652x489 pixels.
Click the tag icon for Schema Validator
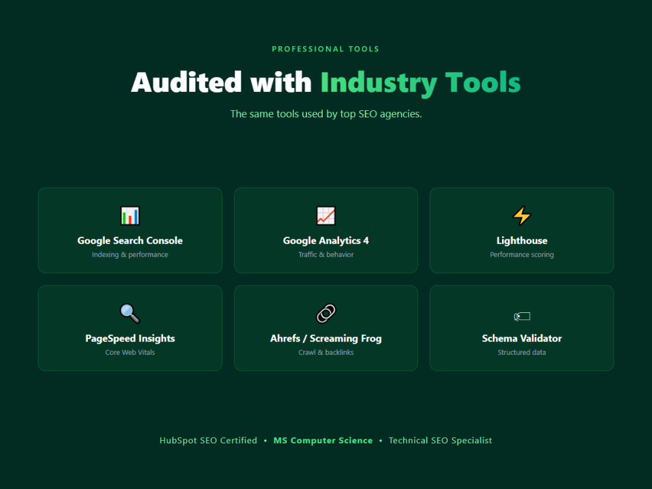(522, 316)
